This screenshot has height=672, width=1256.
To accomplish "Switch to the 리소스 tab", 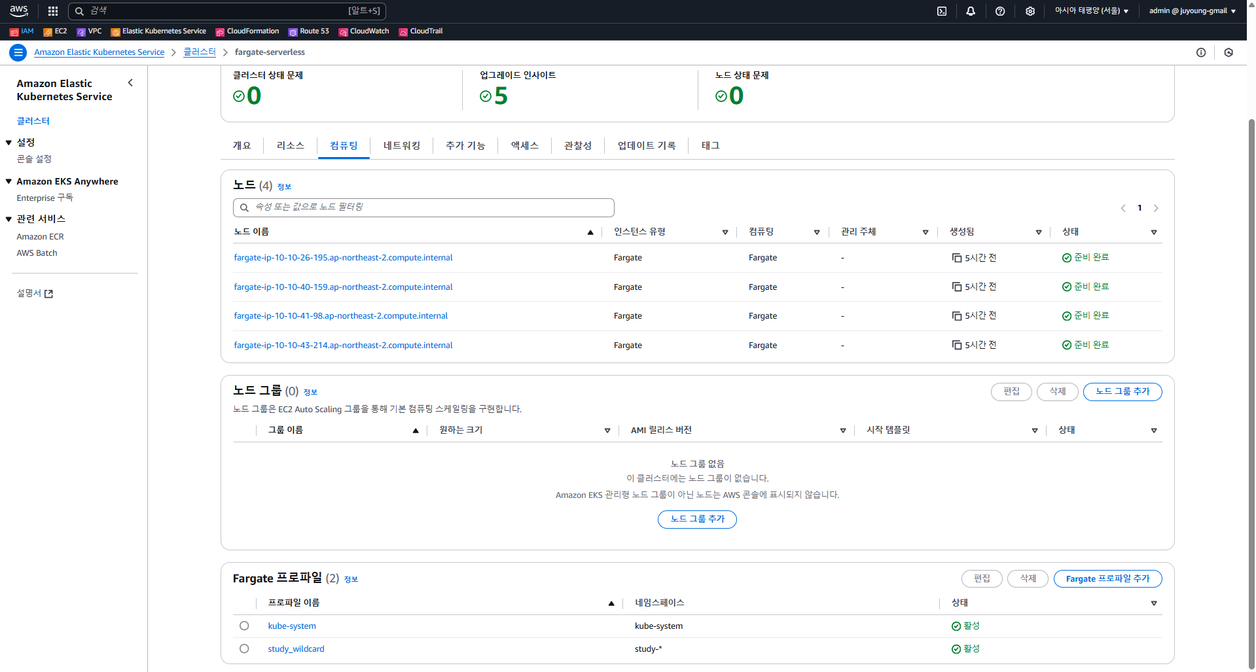I will [291, 146].
